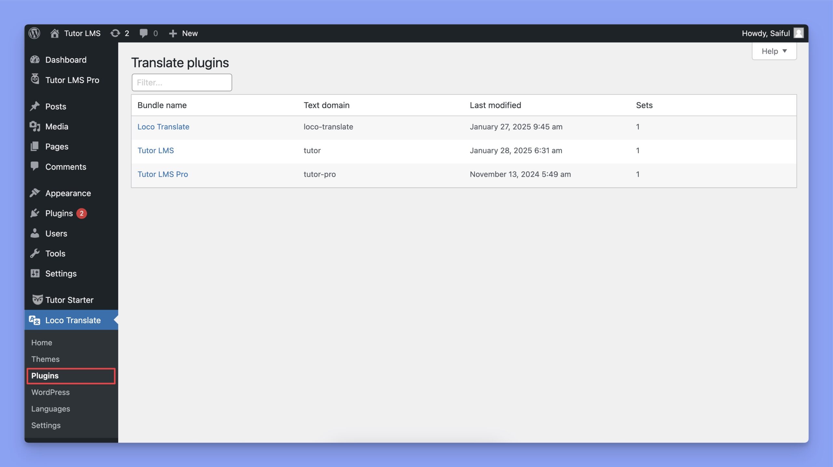
Task: Click "November 13, 2024 5:49 am" date
Action: 520,174
